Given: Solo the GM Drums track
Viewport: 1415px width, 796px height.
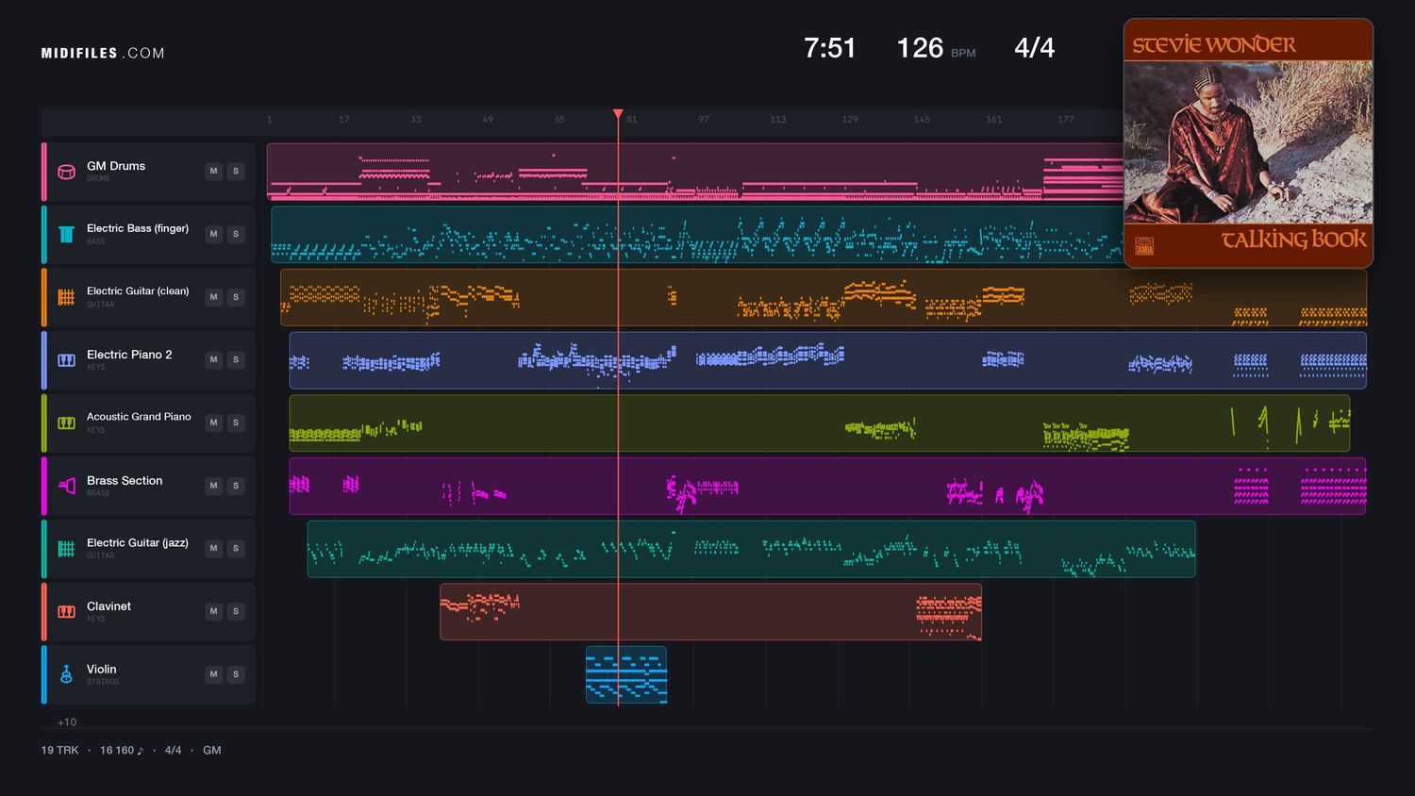Looking at the screenshot, I should (x=236, y=172).
